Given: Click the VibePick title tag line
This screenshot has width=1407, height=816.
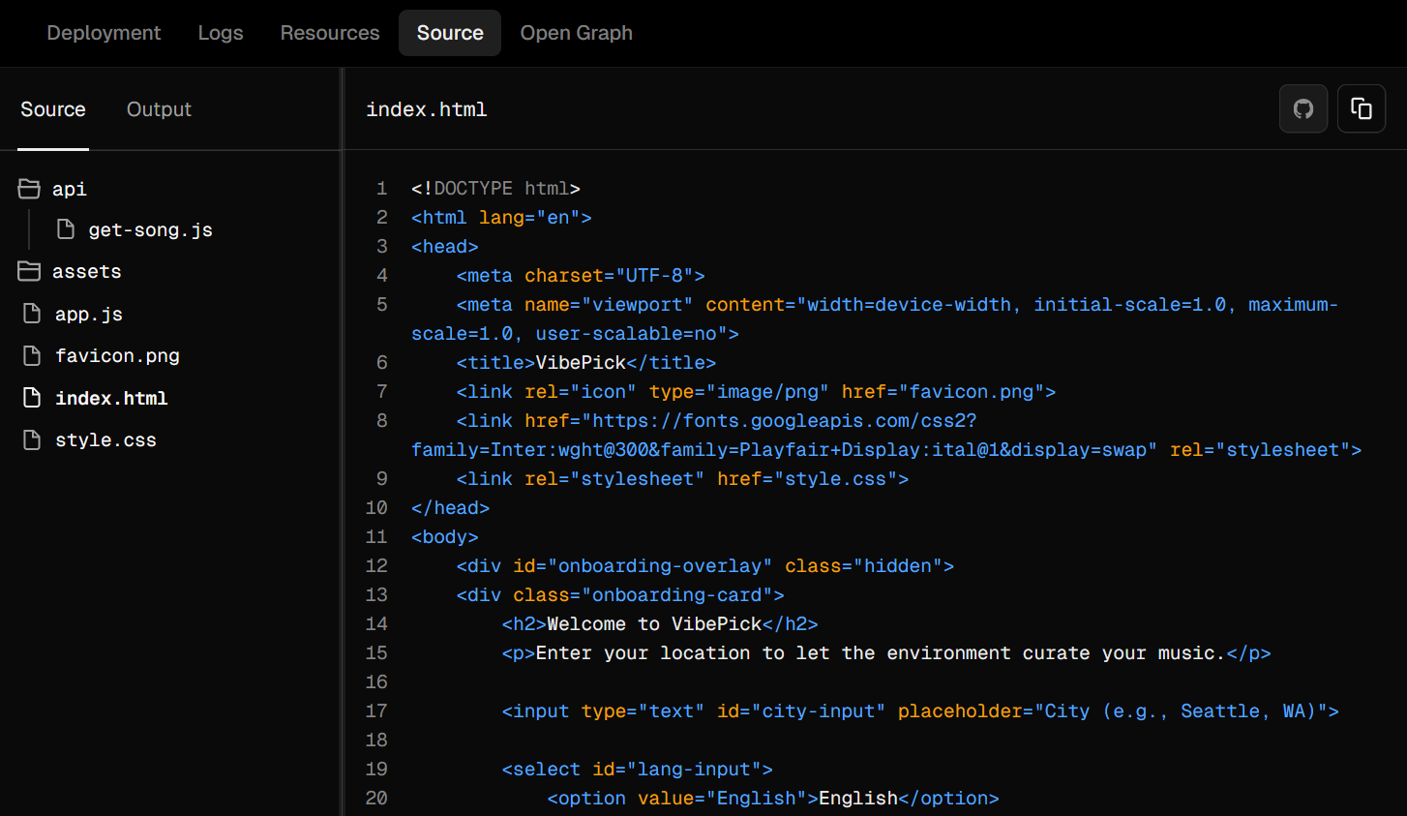Looking at the screenshot, I should (x=586, y=363).
